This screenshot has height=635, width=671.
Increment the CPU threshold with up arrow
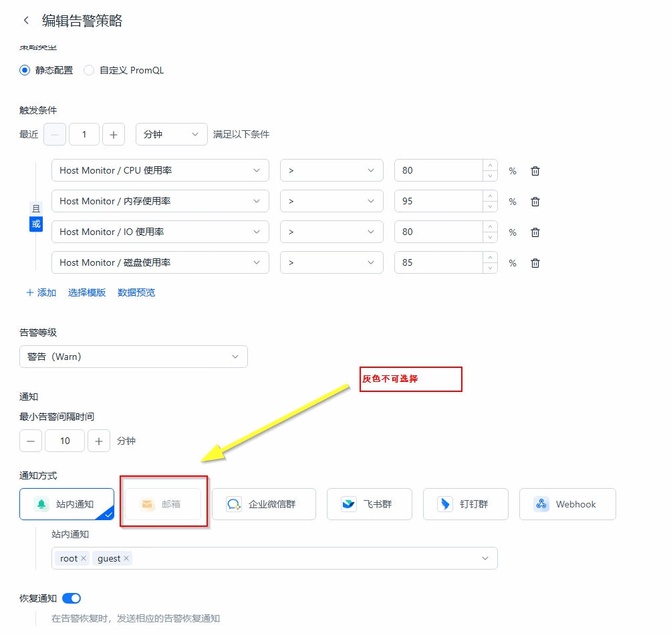pos(490,165)
